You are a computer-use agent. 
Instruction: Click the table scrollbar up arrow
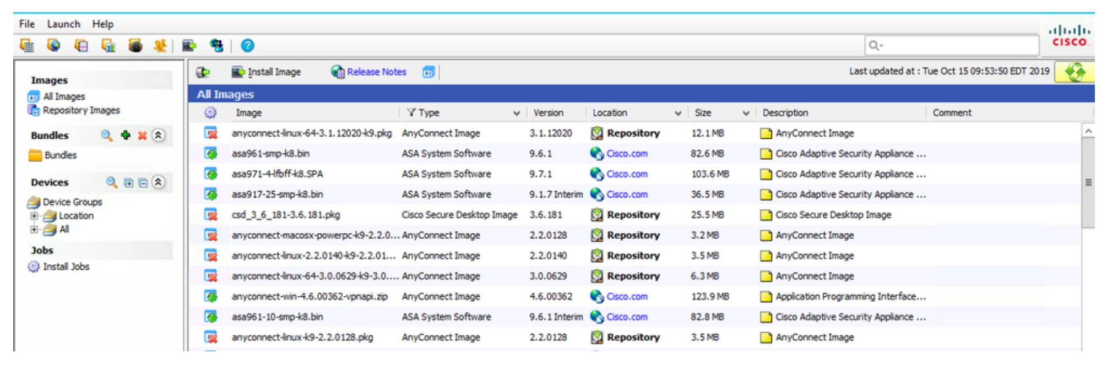point(1088,131)
